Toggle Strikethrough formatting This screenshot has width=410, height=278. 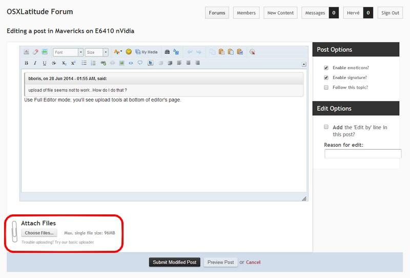(54, 63)
